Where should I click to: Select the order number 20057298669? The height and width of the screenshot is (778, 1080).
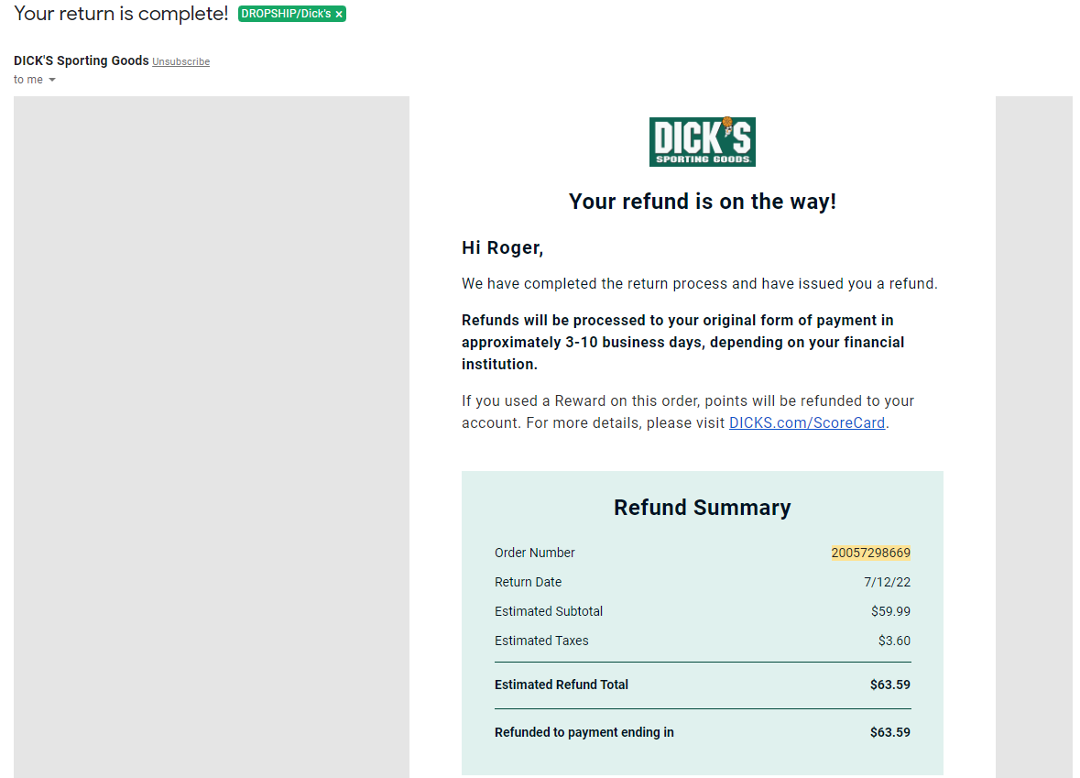click(x=870, y=553)
